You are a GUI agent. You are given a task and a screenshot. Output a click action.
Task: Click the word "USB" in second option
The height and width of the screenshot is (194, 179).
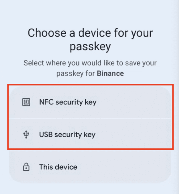(x=46, y=134)
